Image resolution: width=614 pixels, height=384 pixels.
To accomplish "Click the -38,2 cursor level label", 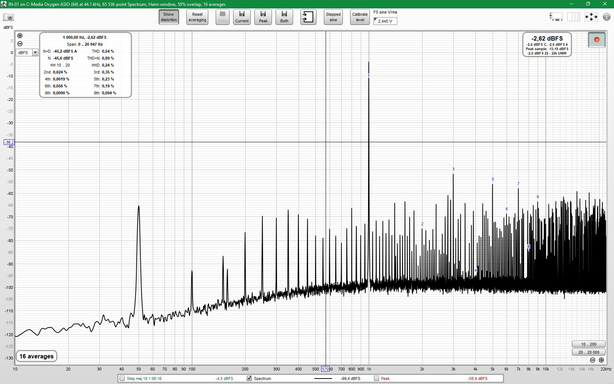I will 9,142.
